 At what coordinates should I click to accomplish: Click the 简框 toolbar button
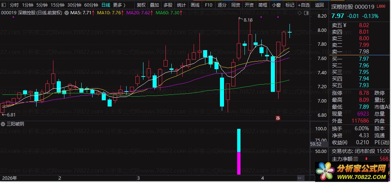pyautogui.click(x=263, y=5)
